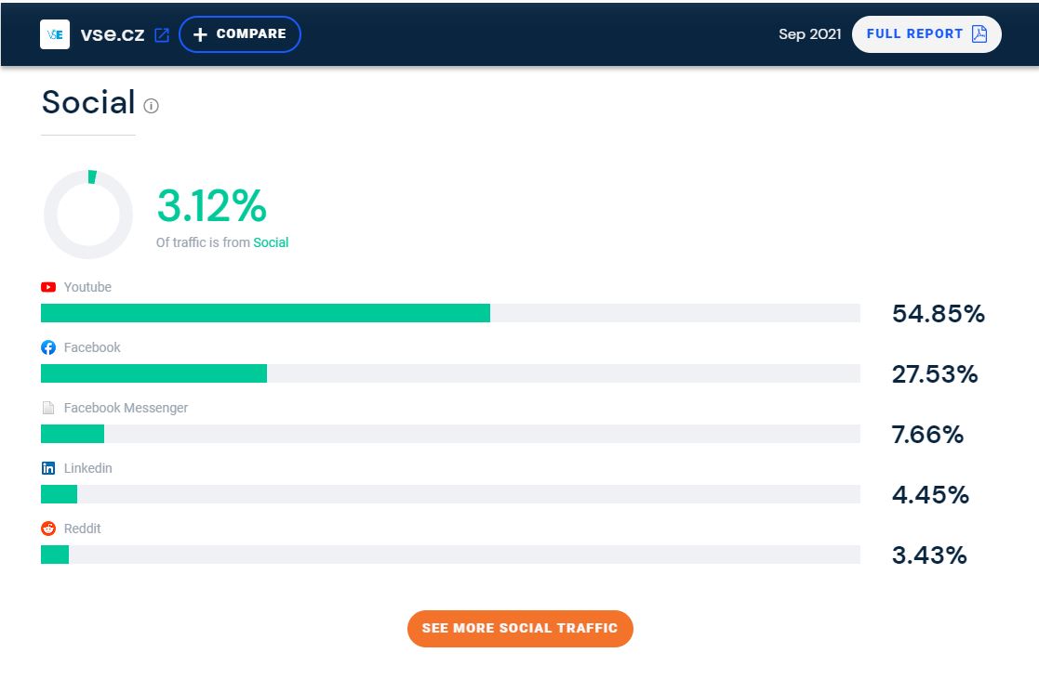Select the Facebook Messenger label
1039x679 pixels.
tap(126, 408)
